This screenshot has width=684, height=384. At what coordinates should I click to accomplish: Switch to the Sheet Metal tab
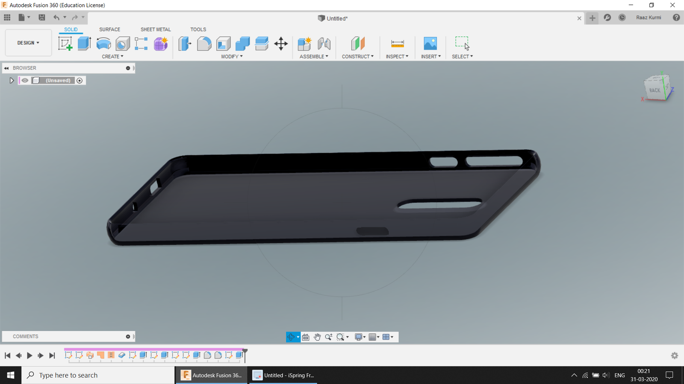point(156,29)
